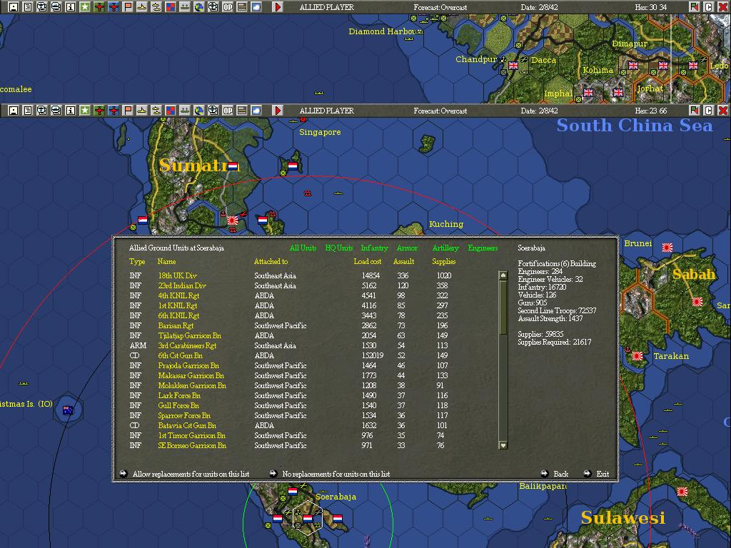Select Australian flag at Christmas Is.
This screenshot has height=548, width=731.
[68, 410]
